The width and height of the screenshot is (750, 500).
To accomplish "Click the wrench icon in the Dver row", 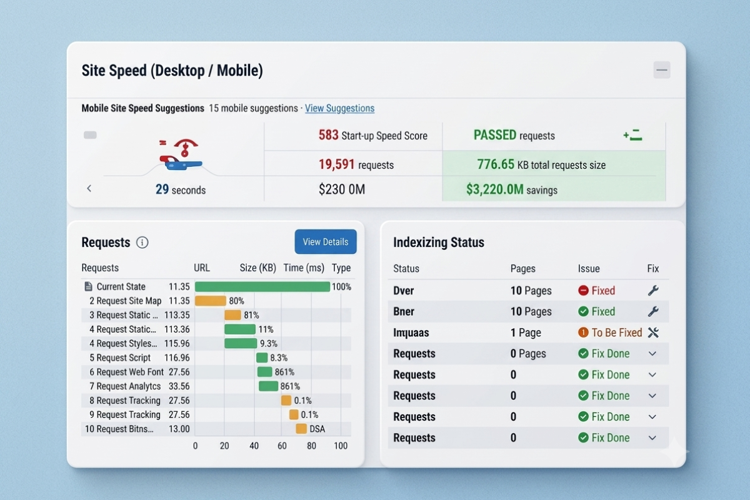I will 653,290.
